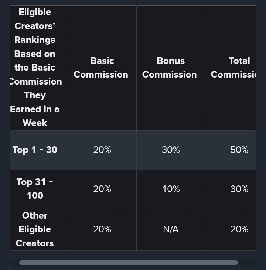Click the scrollbar track left of the thumb
This screenshot has height=270, width=266.
click(x=14, y=263)
